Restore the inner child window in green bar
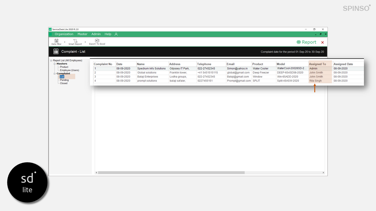 coord(320,34)
